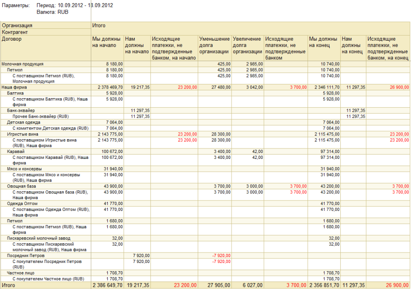This screenshot has height=289, width=411.
Task: Select contract "С комитентом Детская одежда (RUB)"
Action: [51, 128]
